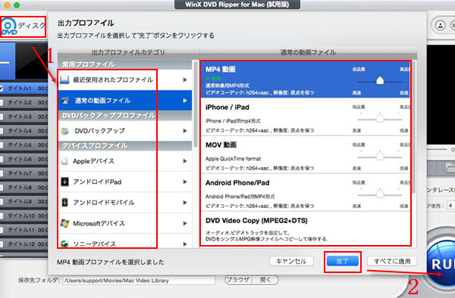Click the user account icon at top right
The image size is (455, 298).
point(441,26)
